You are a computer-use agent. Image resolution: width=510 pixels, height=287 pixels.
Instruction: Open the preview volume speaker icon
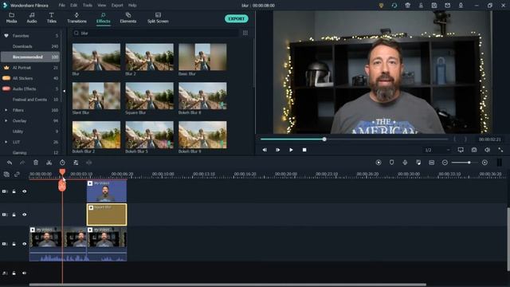487,150
